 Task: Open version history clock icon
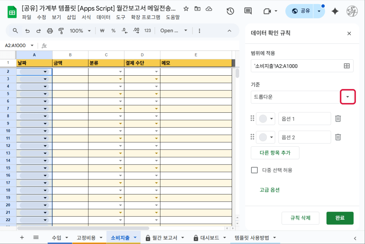coord(230,11)
